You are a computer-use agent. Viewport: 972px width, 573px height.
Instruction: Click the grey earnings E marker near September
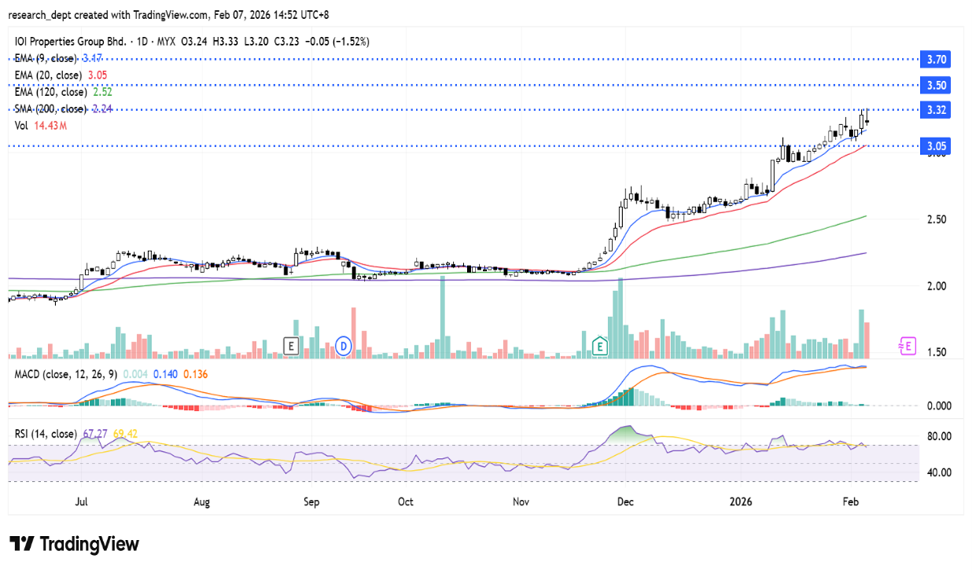[291, 345]
